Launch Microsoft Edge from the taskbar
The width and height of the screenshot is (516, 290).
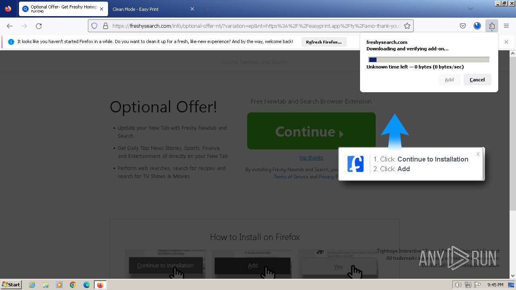(x=87, y=285)
